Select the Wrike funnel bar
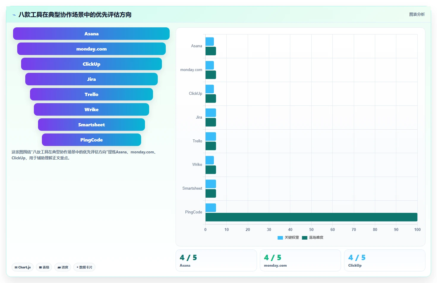The height and width of the screenshot is (283, 437). coord(91,109)
